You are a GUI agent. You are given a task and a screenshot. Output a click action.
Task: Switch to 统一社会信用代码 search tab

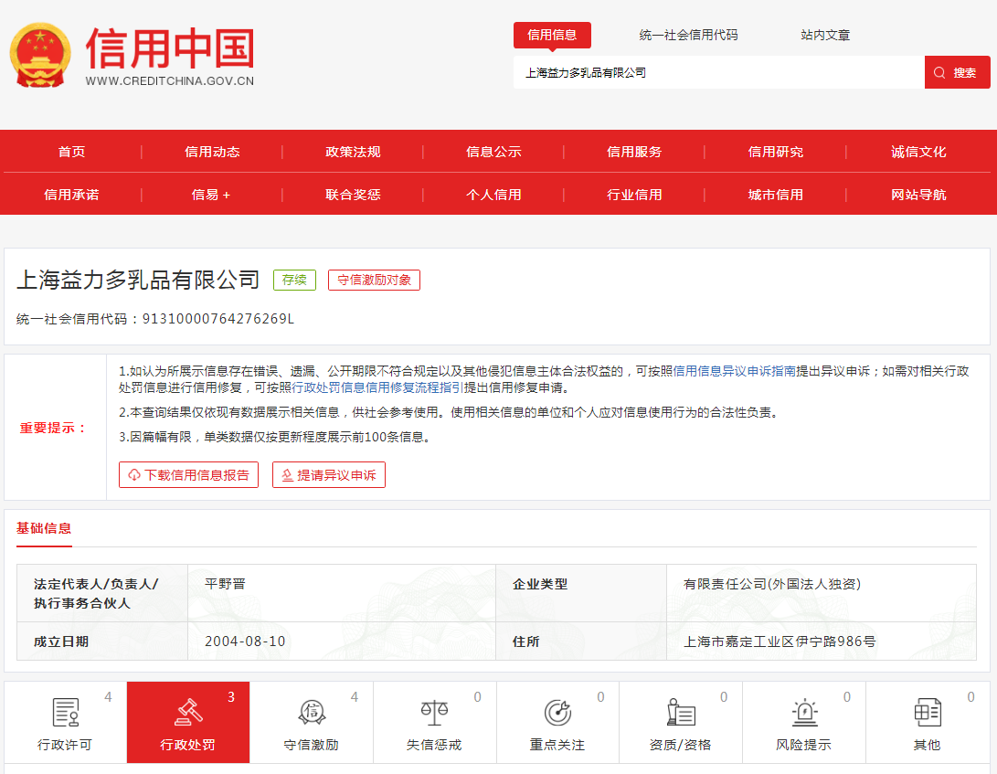click(688, 36)
